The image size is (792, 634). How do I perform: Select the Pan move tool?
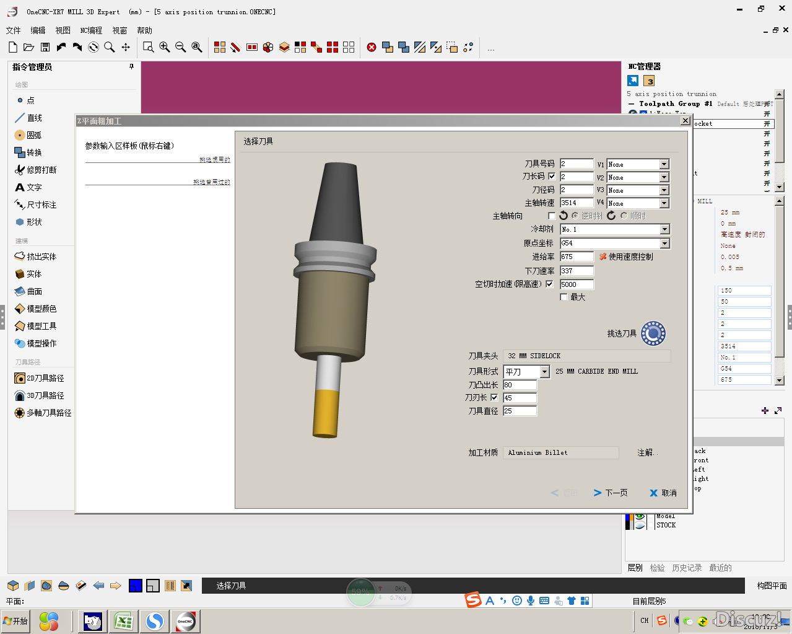click(126, 47)
